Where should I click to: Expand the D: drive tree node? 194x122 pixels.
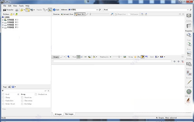click(x=3, y=23)
